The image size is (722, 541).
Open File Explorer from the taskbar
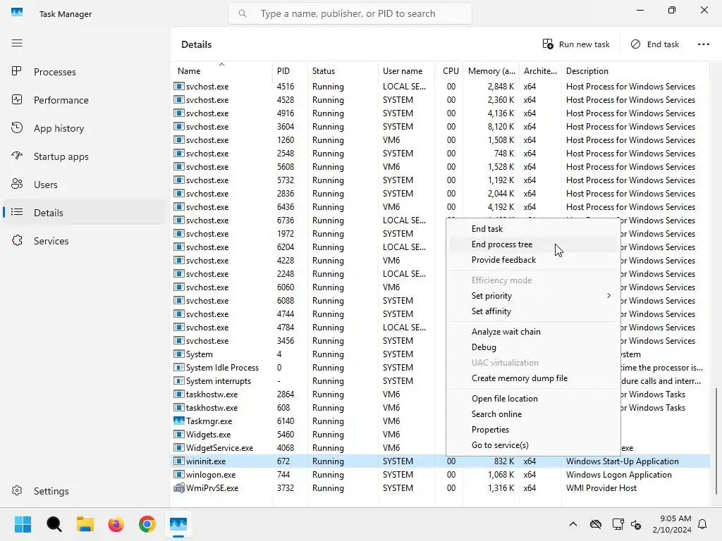[85, 524]
